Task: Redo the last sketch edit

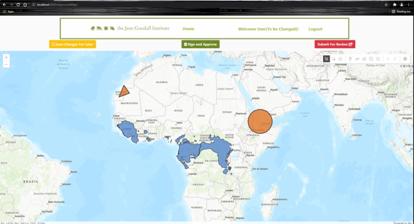Action: point(394,59)
